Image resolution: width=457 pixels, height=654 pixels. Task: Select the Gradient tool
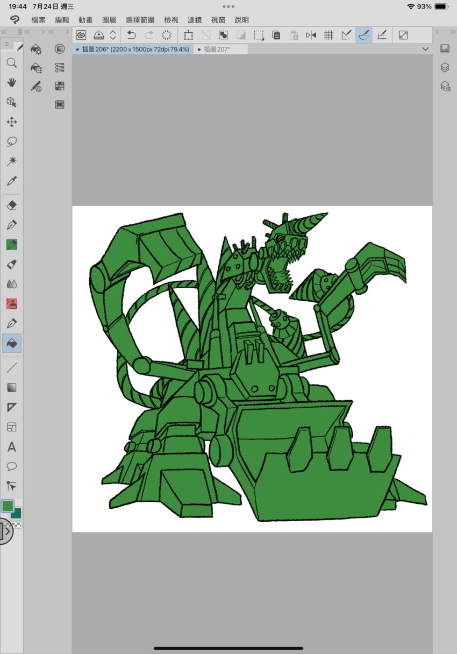click(x=11, y=388)
